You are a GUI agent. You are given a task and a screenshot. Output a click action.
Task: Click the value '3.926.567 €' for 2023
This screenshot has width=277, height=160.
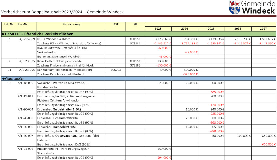click(163, 39)
